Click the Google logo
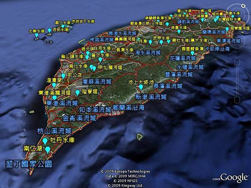251x188 pixels. pos(234,178)
